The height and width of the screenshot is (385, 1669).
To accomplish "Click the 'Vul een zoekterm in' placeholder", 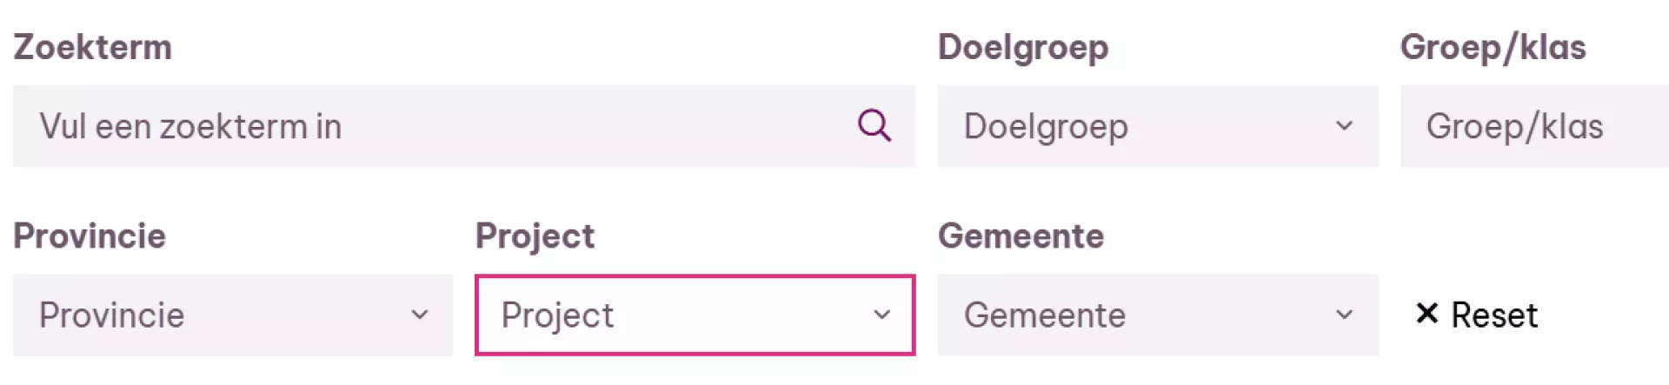I will pos(190,127).
